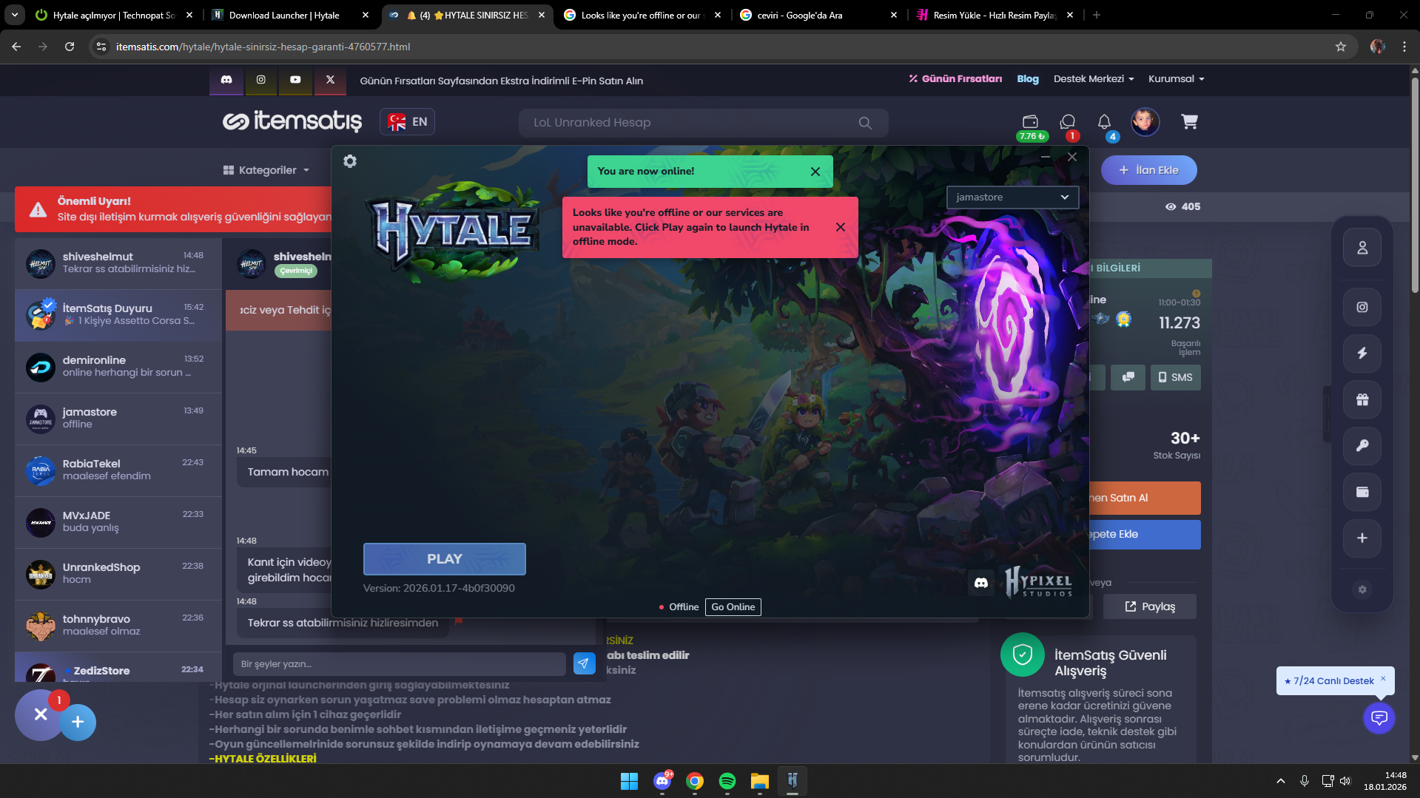Switch to ceviri Google'da Ara tab
Viewport: 1420px width, 798px height.
click(x=818, y=15)
